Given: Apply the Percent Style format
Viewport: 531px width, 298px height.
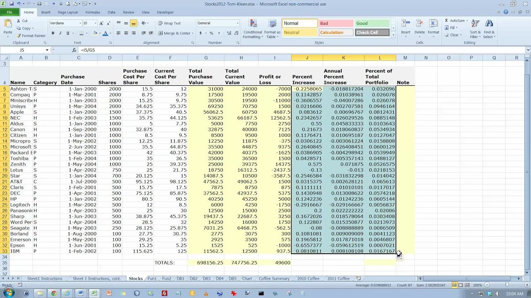Looking at the screenshot, I should [x=211, y=33].
